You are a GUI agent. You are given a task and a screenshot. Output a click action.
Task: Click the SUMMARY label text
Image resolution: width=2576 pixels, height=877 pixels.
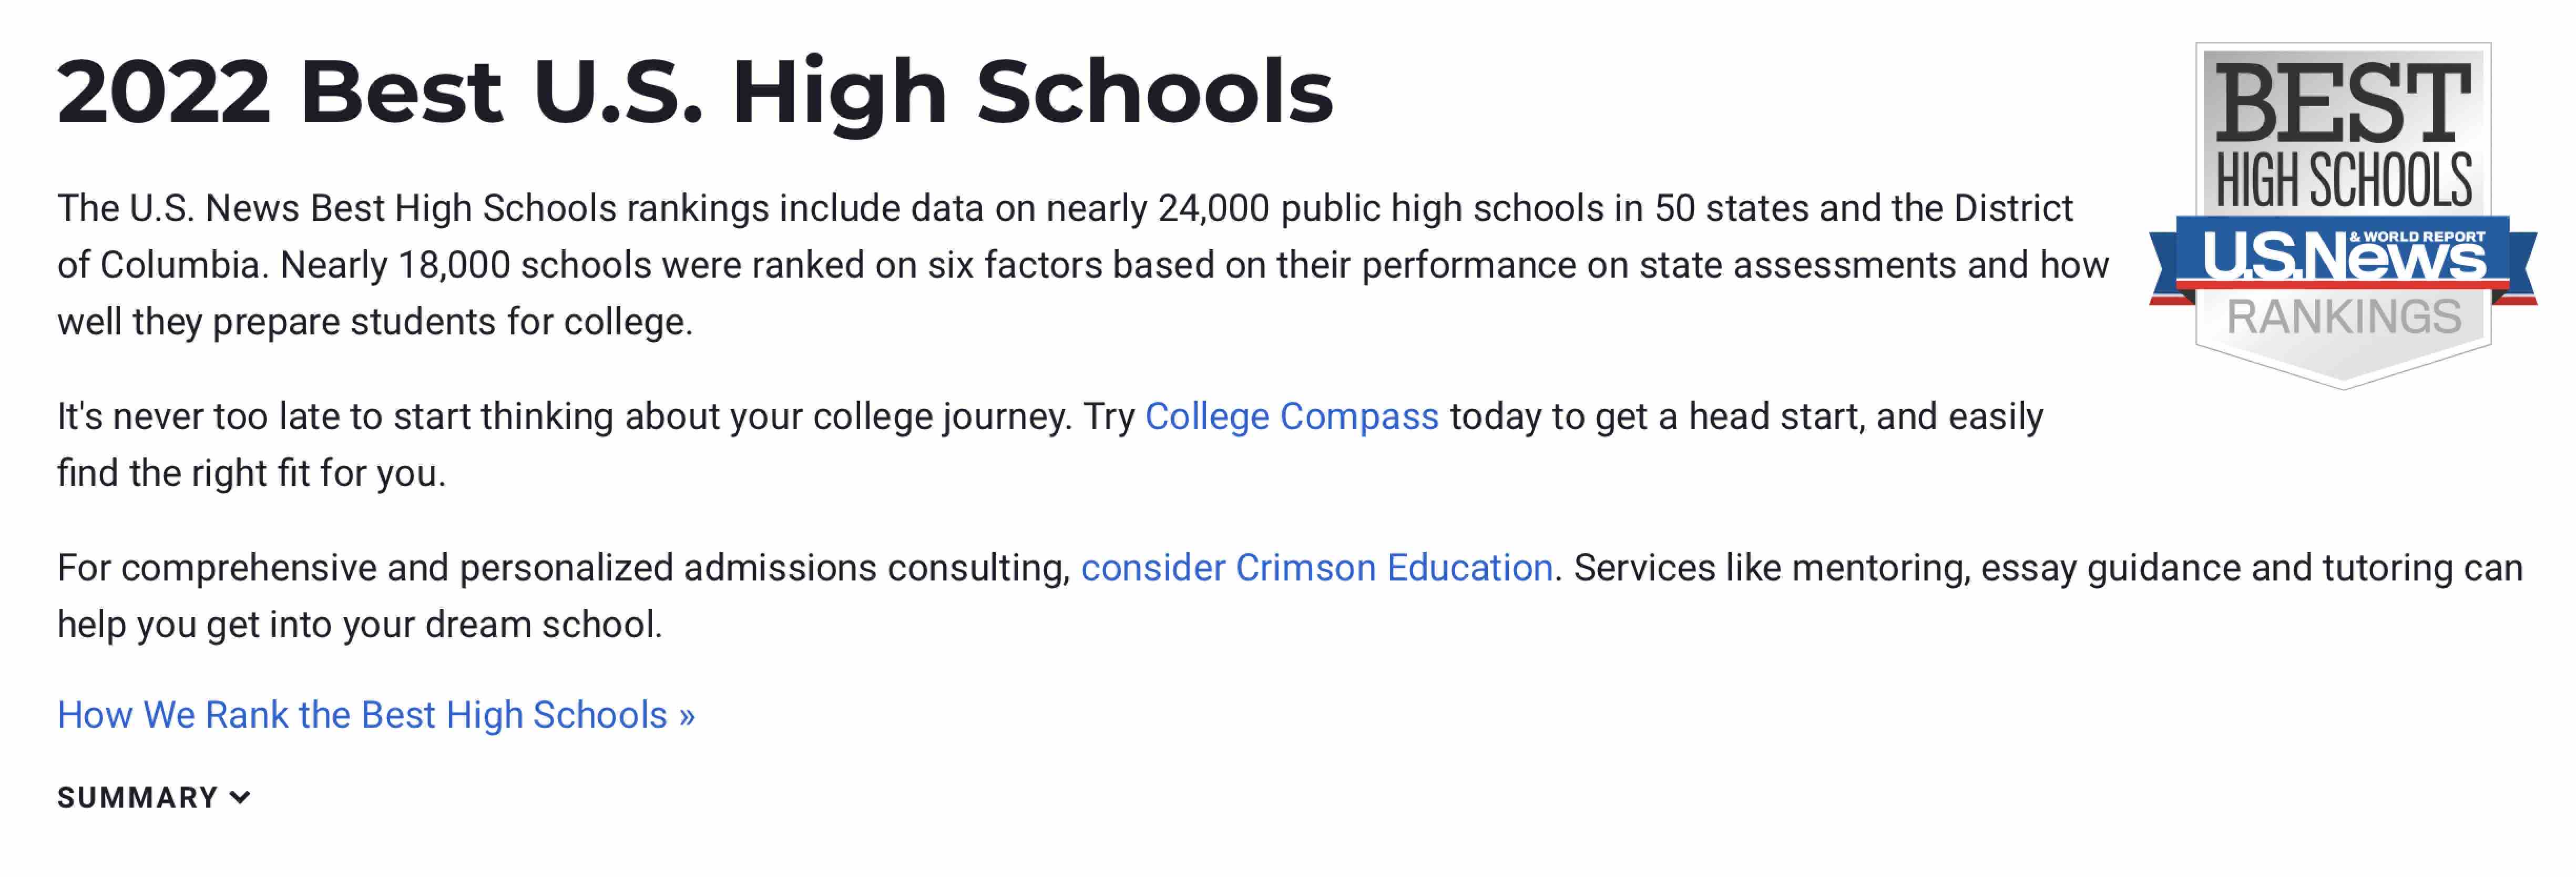137,797
